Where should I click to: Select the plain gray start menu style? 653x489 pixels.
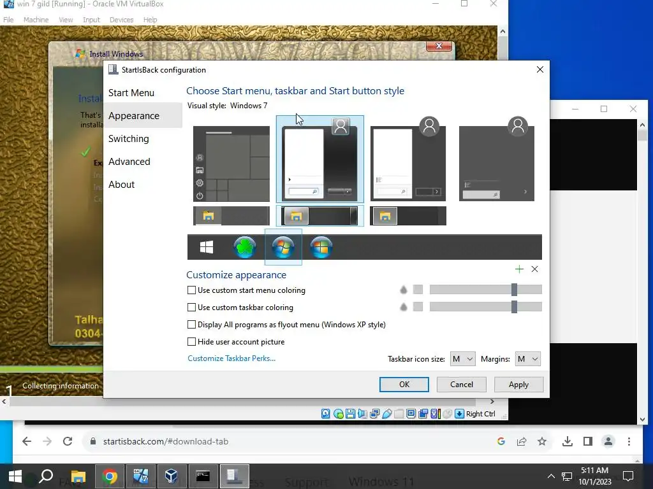pyautogui.click(x=496, y=159)
